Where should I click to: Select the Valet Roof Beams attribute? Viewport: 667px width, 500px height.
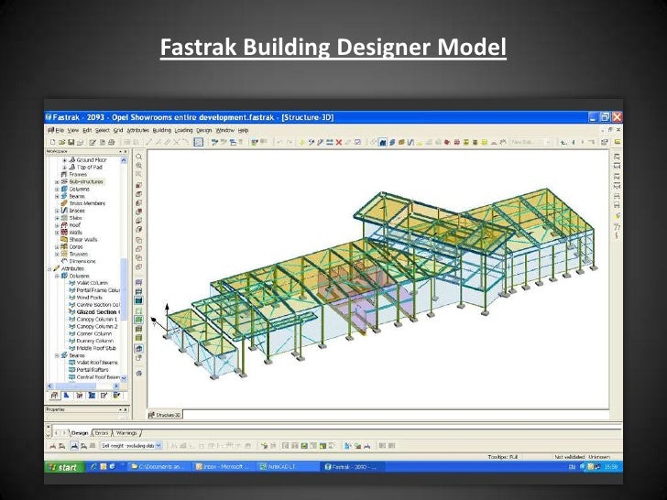click(97, 363)
